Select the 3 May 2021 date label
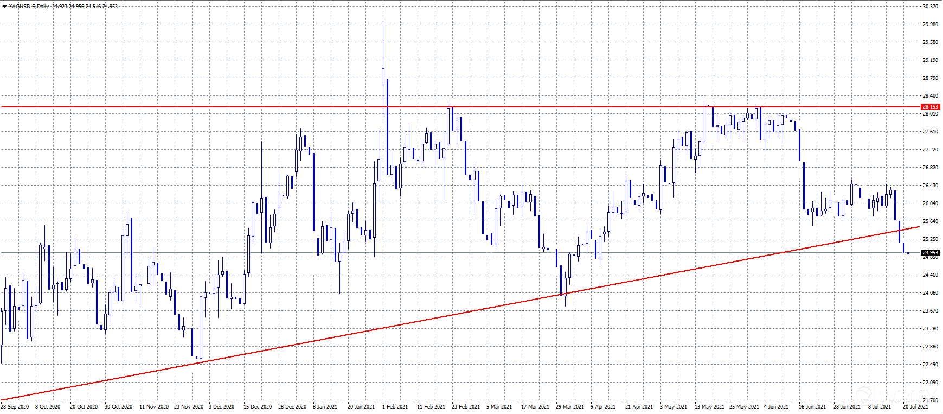The image size is (943, 414). (x=673, y=407)
